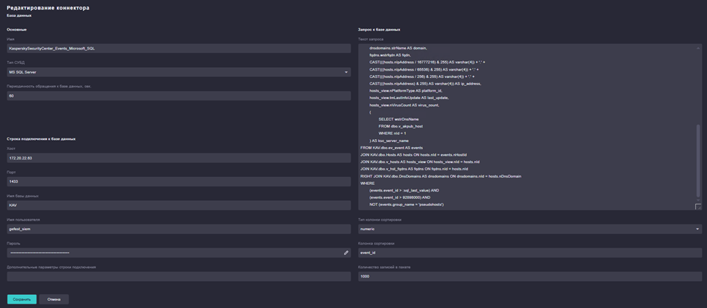The width and height of the screenshot is (707, 308).
Task: Click the username field showing gefest_siem
Action: tap(179, 229)
